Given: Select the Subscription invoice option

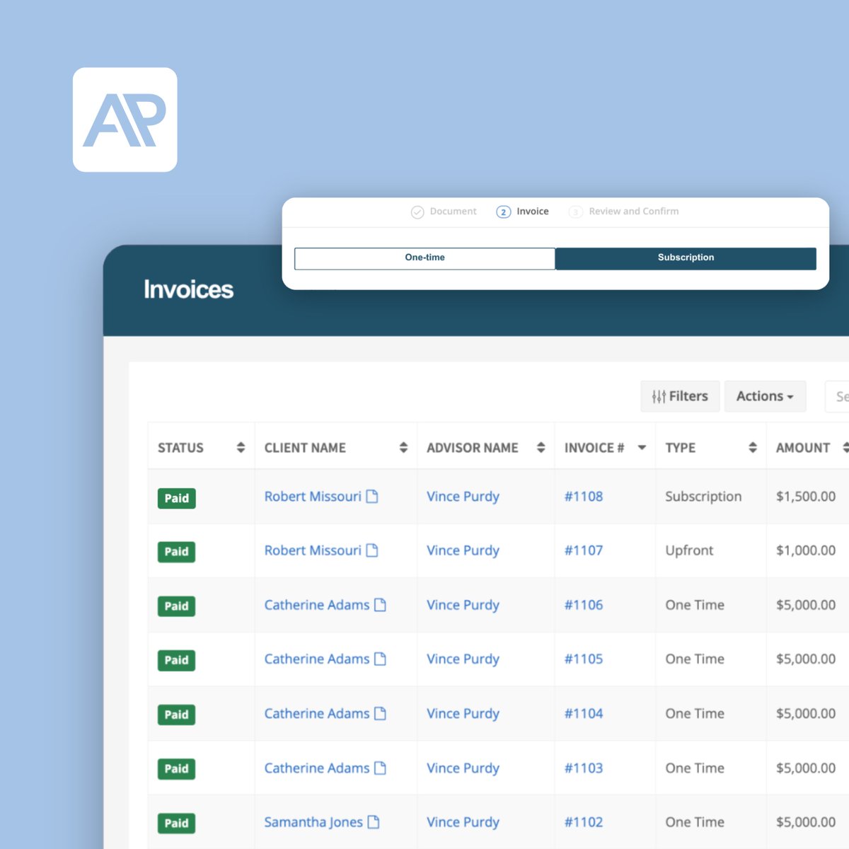Looking at the screenshot, I should click(x=686, y=258).
